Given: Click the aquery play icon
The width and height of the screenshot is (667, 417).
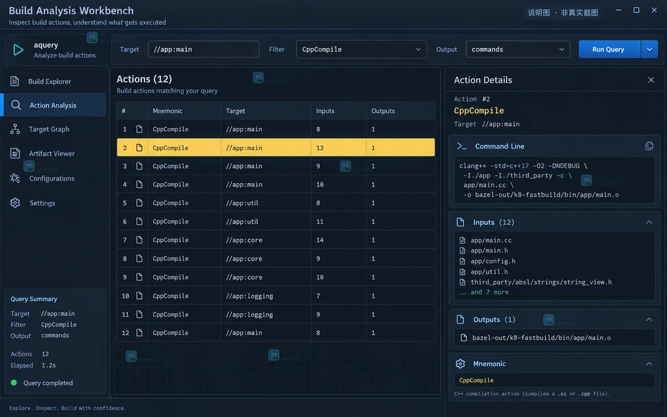Looking at the screenshot, I should click(x=18, y=50).
